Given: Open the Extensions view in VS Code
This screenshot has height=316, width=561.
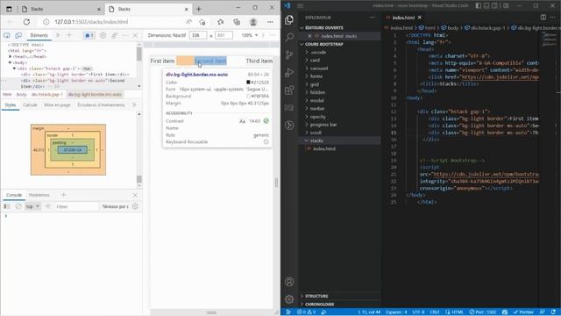Looking at the screenshot, I should (x=289, y=90).
